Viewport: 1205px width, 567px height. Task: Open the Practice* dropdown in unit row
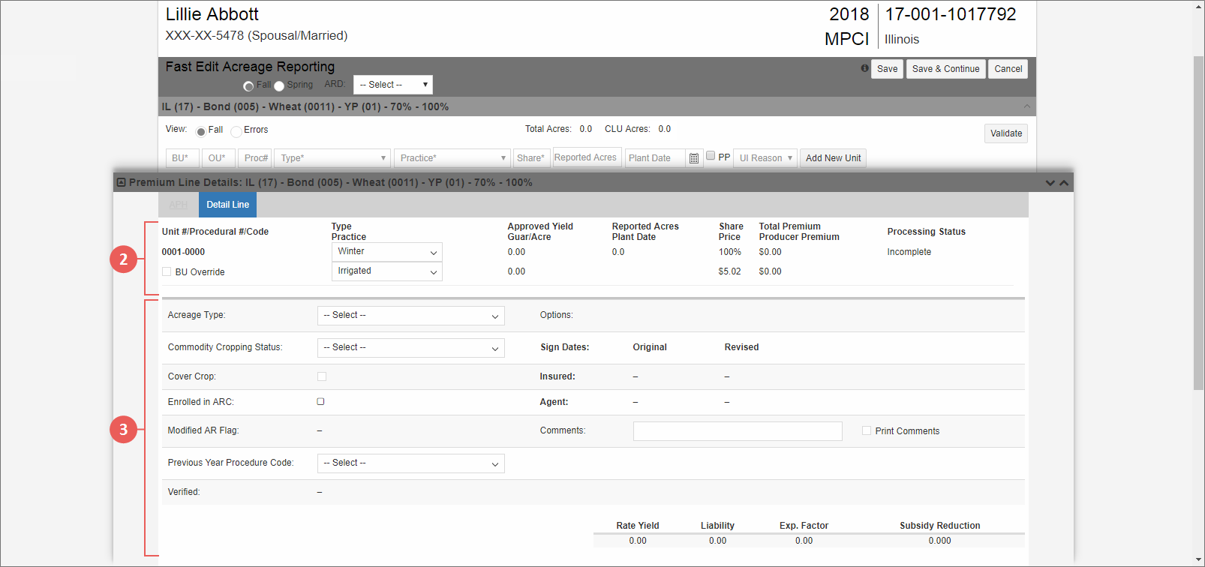point(452,158)
